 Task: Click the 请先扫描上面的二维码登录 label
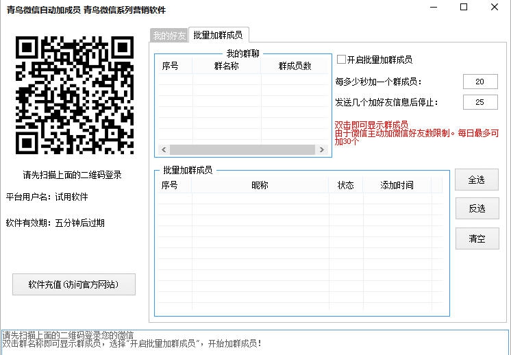pos(72,175)
